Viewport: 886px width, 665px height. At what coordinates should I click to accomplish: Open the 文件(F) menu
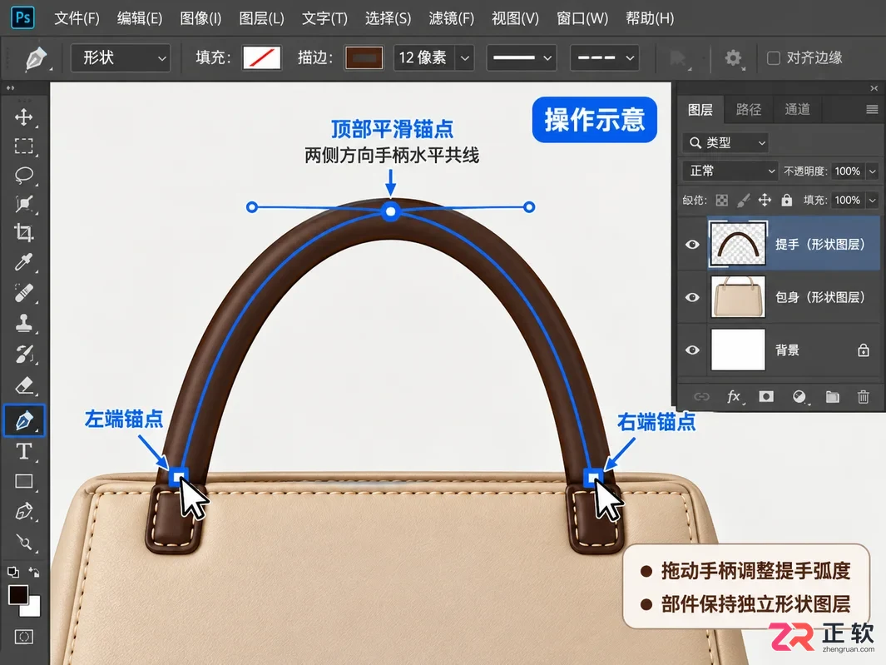coord(77,18)
